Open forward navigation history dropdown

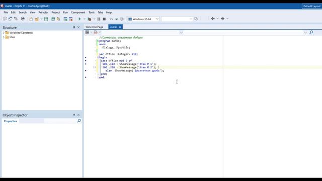pos(227,19)
